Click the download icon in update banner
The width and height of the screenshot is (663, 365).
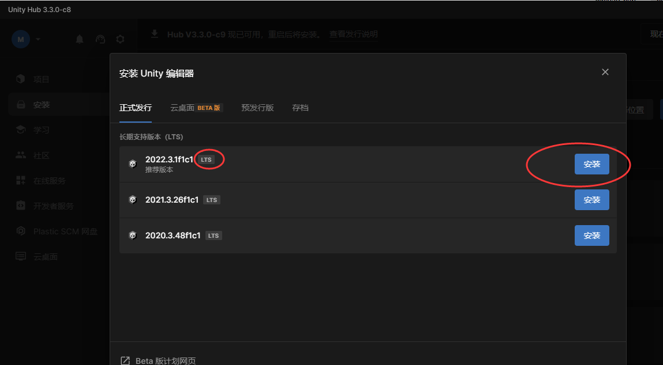[155, 34]
